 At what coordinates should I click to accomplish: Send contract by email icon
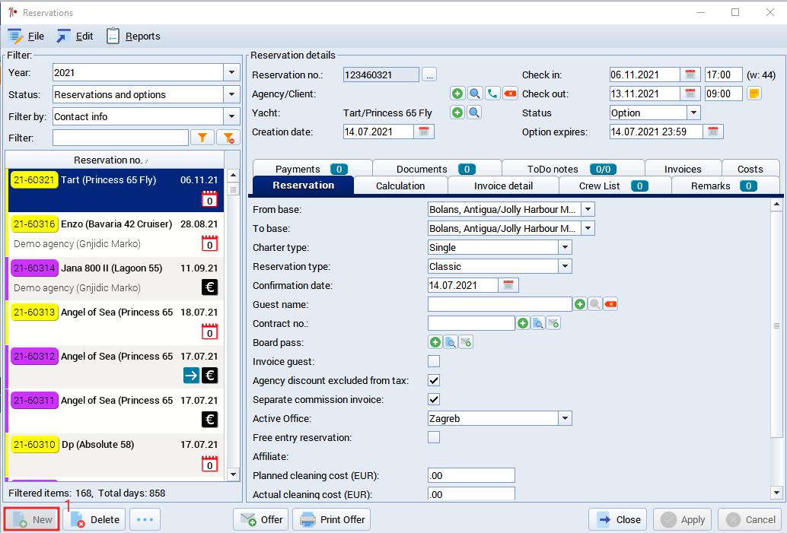(553, 323)
